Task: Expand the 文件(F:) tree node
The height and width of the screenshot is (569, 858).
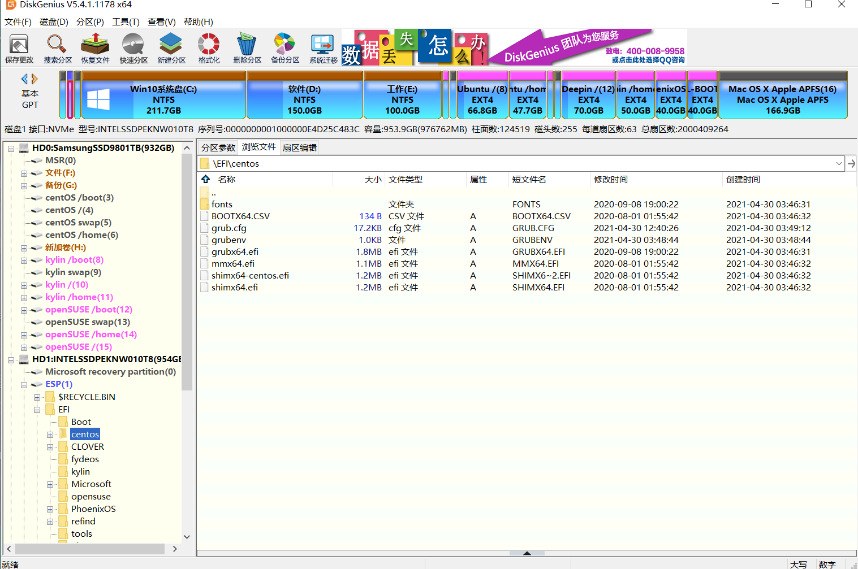Action: 24,173
